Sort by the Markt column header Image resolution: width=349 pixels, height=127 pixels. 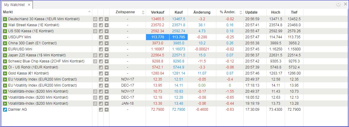pyautogui.click(x=45, y=12)
